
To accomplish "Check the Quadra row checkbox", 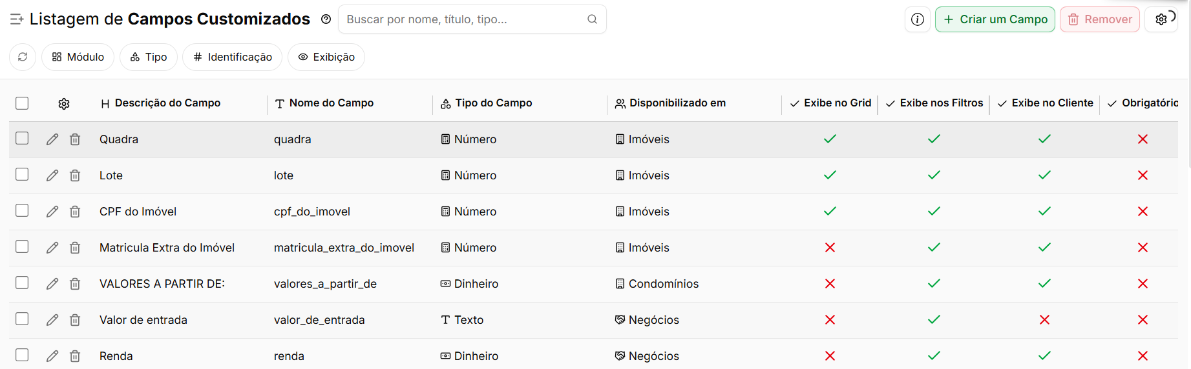I will pos(22,138).
